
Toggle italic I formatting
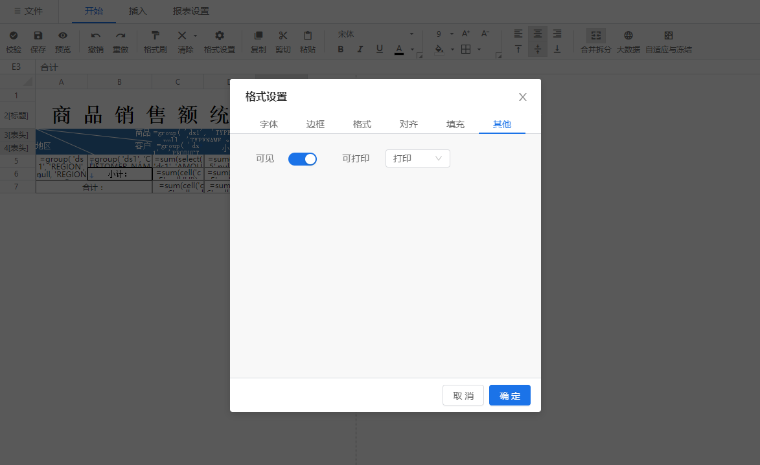click(360, 49)
